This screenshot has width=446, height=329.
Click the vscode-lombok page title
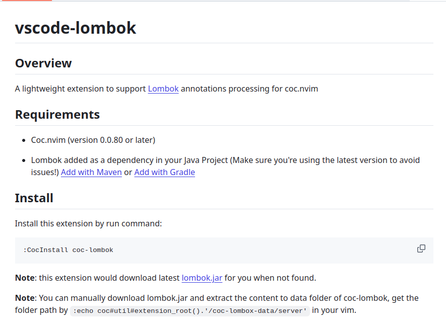[x=76, y=28]
